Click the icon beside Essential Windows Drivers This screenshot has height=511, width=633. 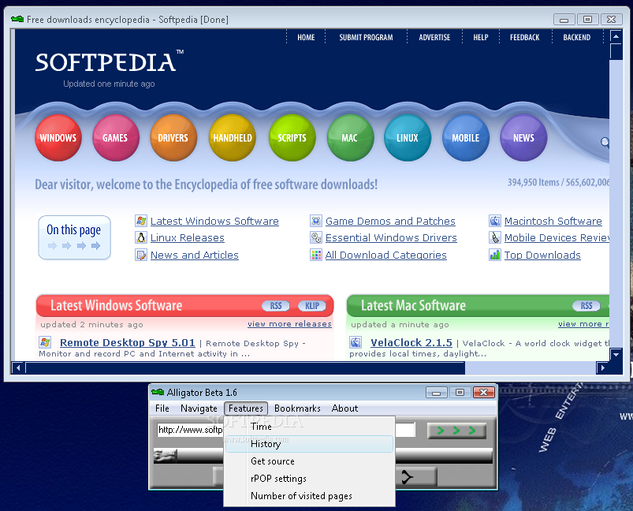click(x=316, y=237)
